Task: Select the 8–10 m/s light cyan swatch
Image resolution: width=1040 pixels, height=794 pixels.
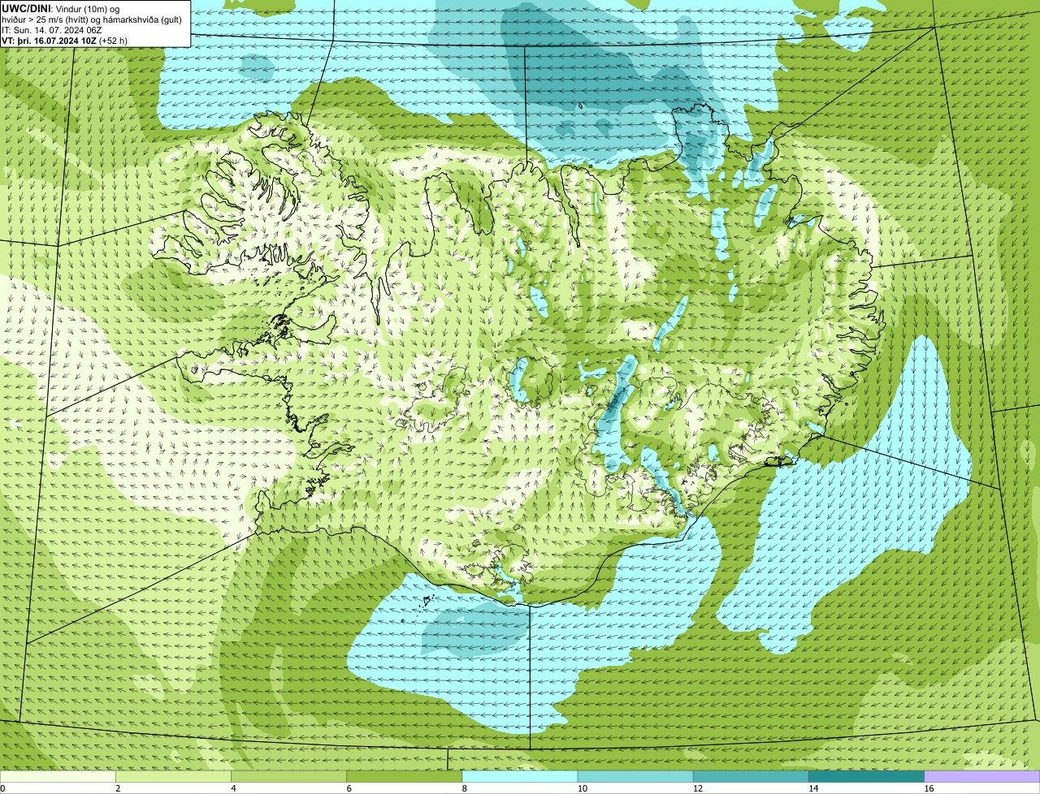Action: click(x=520, y=776)
